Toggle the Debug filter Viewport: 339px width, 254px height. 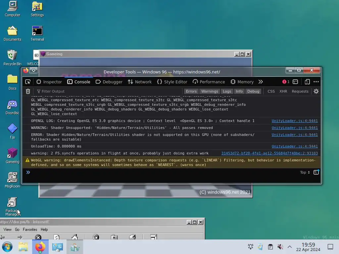pyautogui.click(x=253, y=91)
